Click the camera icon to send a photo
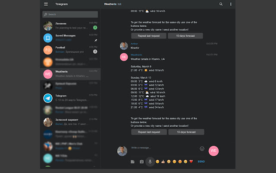 point(141,162)
